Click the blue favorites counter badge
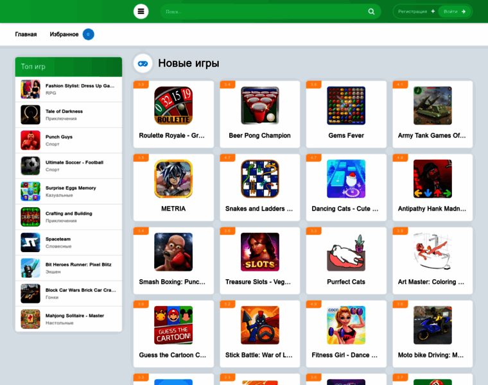Screen dimensions: 488x385 click(x=89, y=34)
